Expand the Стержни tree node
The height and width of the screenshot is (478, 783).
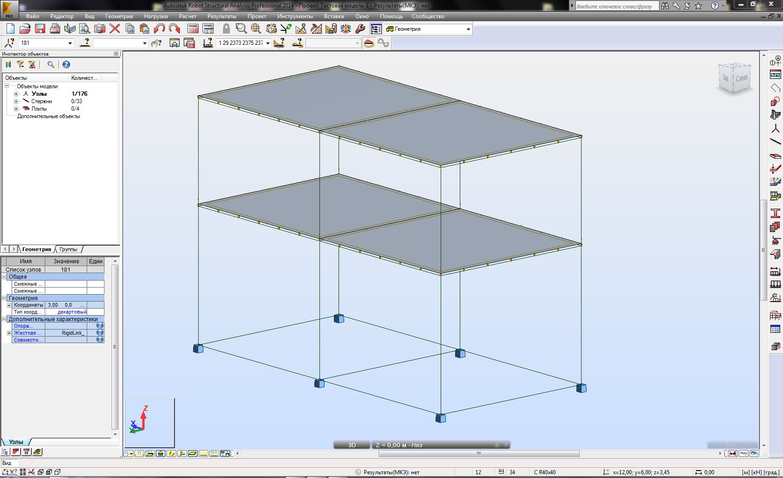point(16,101)
